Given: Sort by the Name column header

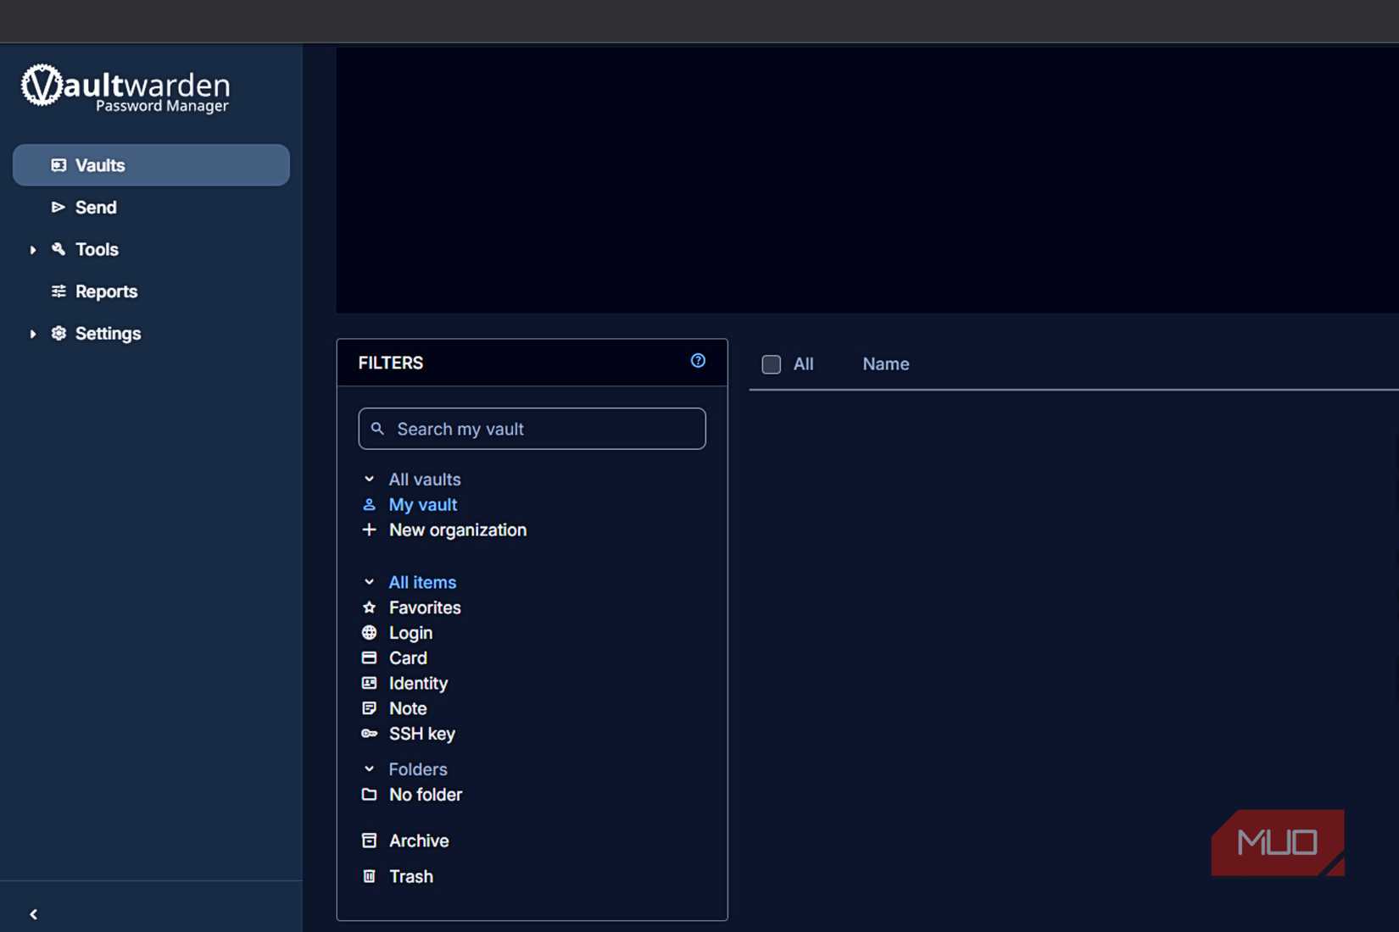Looking at the screenshot, I should point(886,364).
